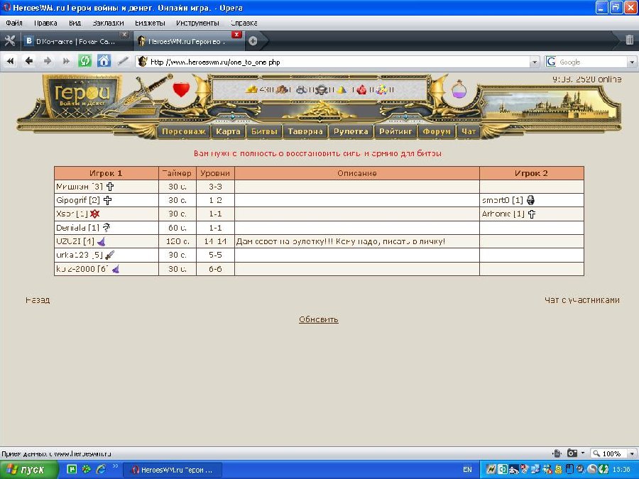The image size is (639, 479).
Task: Expand the hidden quick launch icons chevron
Action: click(115, 466)
